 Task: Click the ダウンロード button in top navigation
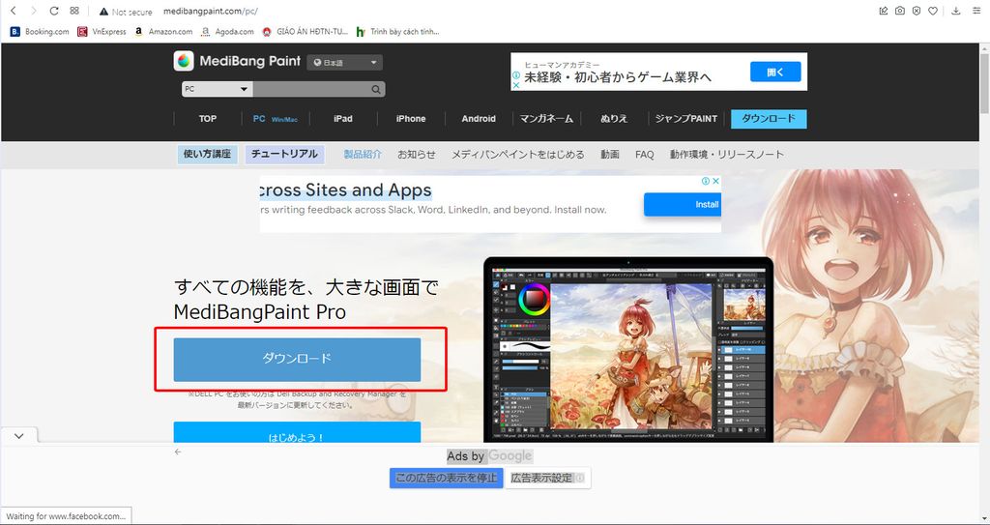coord(769,119)
